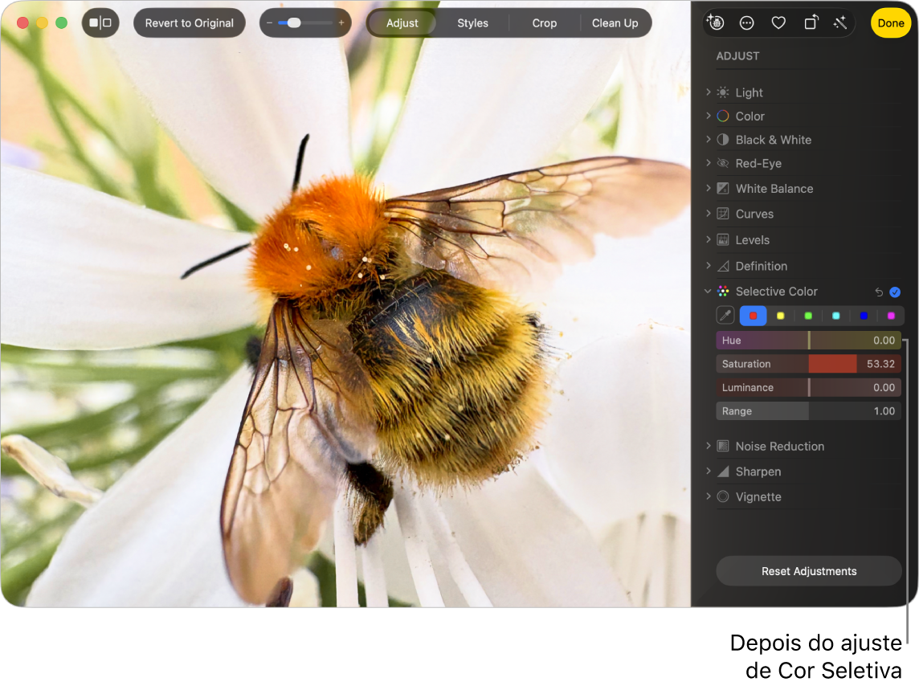This screenshot has height=686, width=919.
Task: Click the Saturation slider bar
Action: [x=808, y=364]
